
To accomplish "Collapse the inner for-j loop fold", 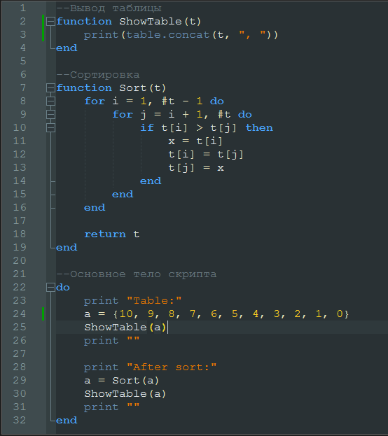I will click(50, 115).
